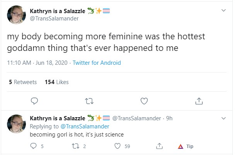Click the Tip triangle icon on the reply
Image resolution: width=235 pixels, height=155 pixels.
coord(181,147)
